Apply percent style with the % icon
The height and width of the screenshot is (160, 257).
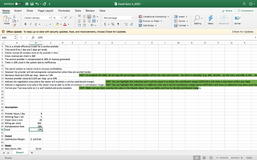tap(113, 24)
